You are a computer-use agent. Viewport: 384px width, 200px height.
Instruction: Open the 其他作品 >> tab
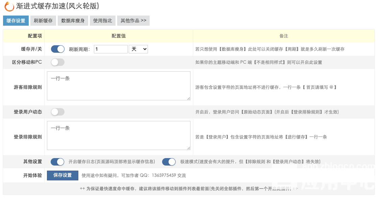click(x=133, y=21)
